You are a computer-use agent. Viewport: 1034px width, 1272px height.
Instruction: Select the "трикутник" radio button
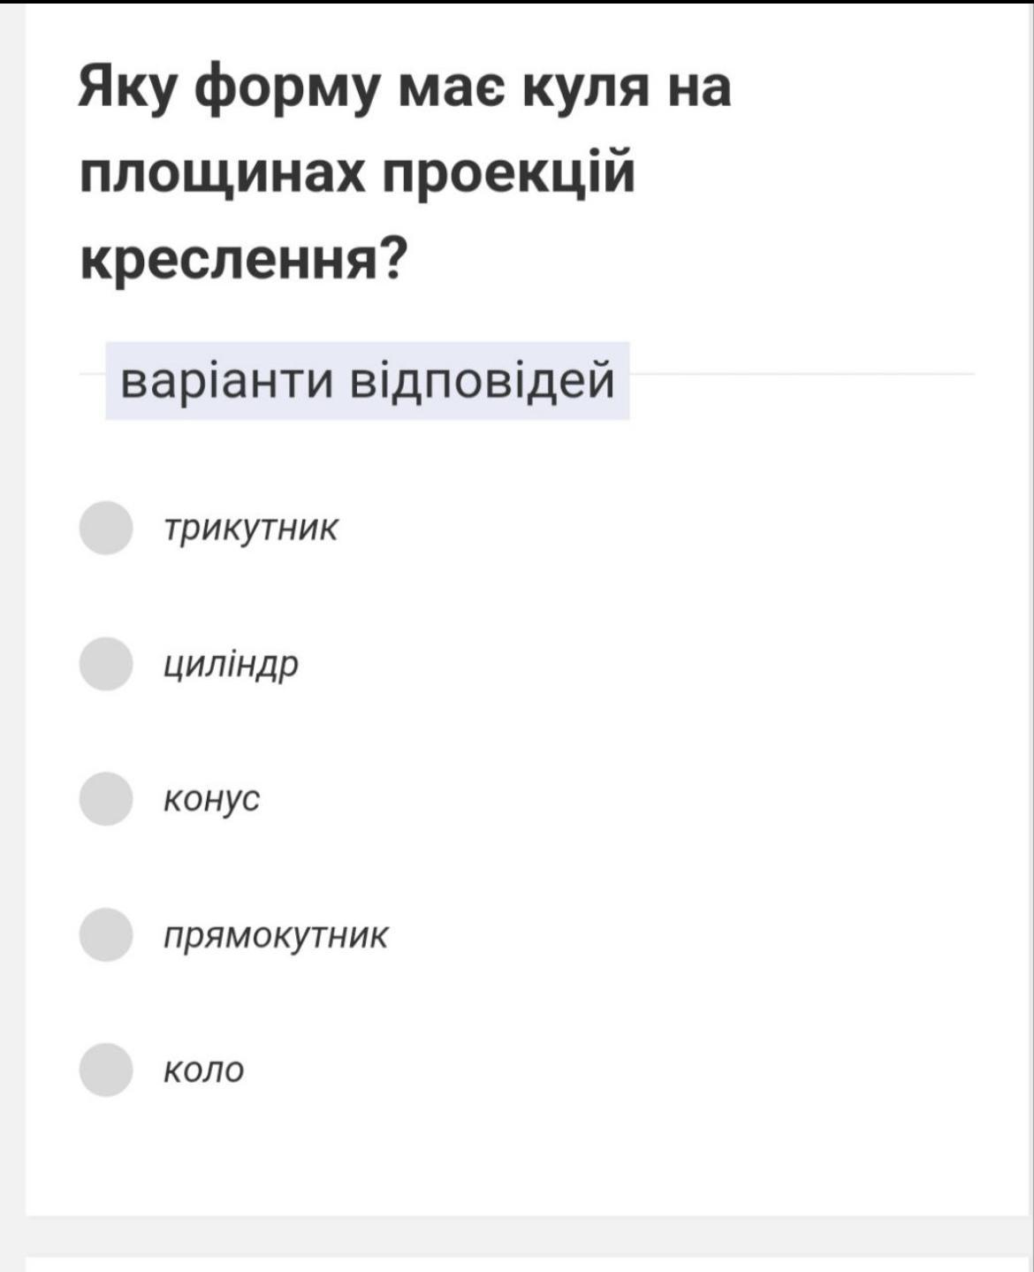106,529
